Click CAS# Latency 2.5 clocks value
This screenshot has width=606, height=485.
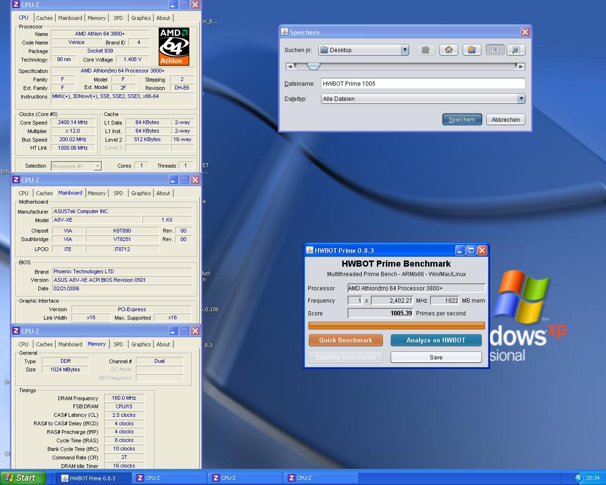pos(124,415)
